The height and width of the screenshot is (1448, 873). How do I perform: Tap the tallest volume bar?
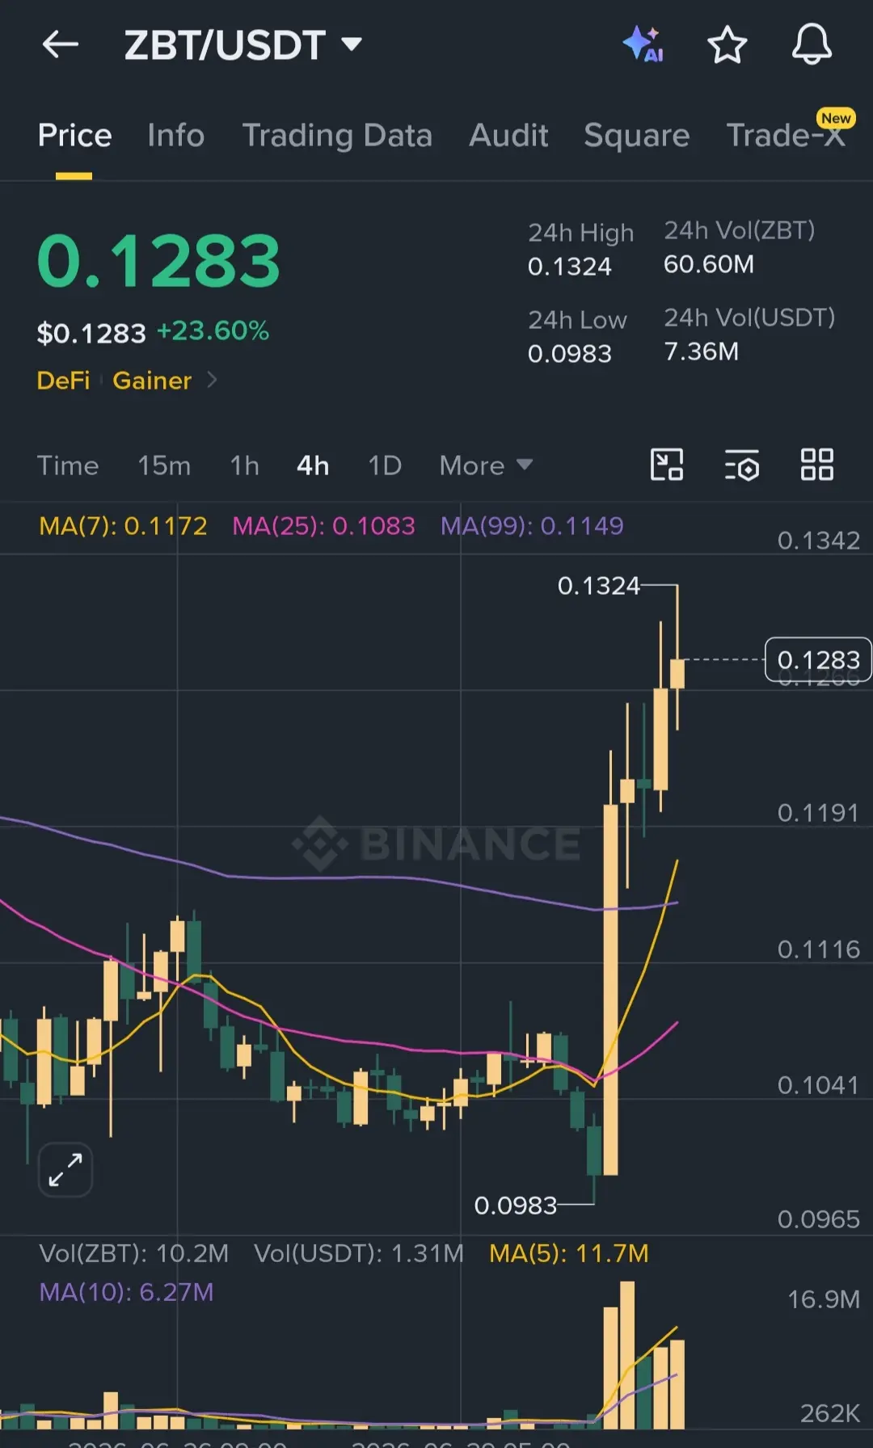coord(627,1355)
